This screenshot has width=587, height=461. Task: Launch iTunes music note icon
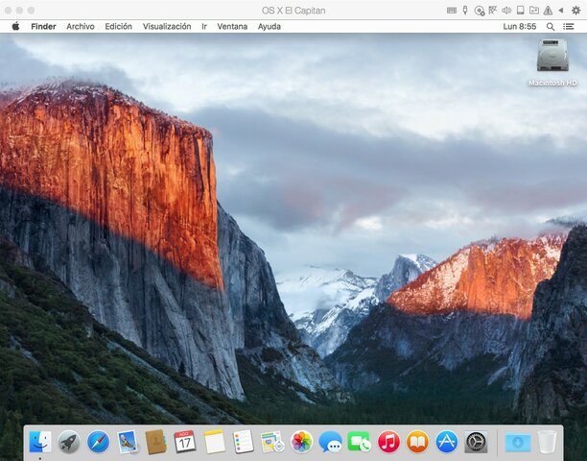pyautogui.click(x=388, y=442)
